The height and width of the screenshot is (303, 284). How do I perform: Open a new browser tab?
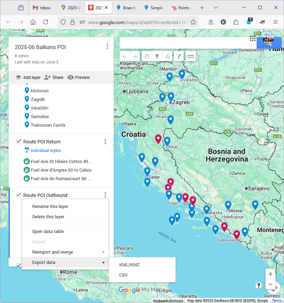tap(202, 8)
